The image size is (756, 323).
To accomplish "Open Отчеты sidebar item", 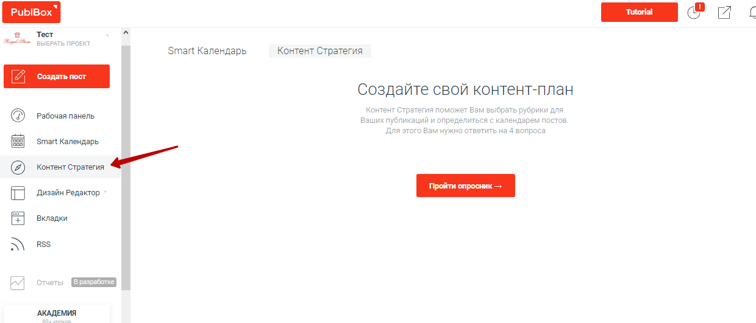I will (50, 283).
